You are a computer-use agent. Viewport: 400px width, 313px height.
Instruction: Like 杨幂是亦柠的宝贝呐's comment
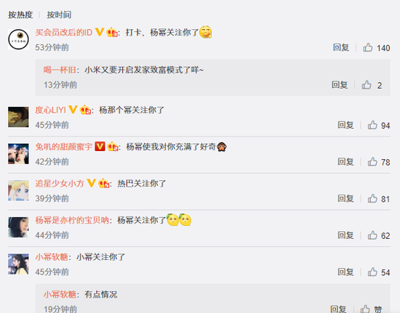[372, 235]
